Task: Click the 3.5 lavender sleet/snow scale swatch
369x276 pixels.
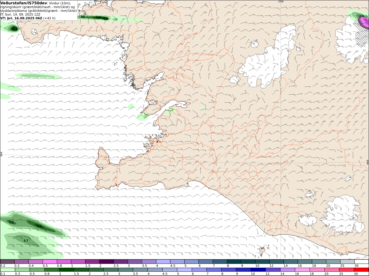Action: [x=149, y=262]
